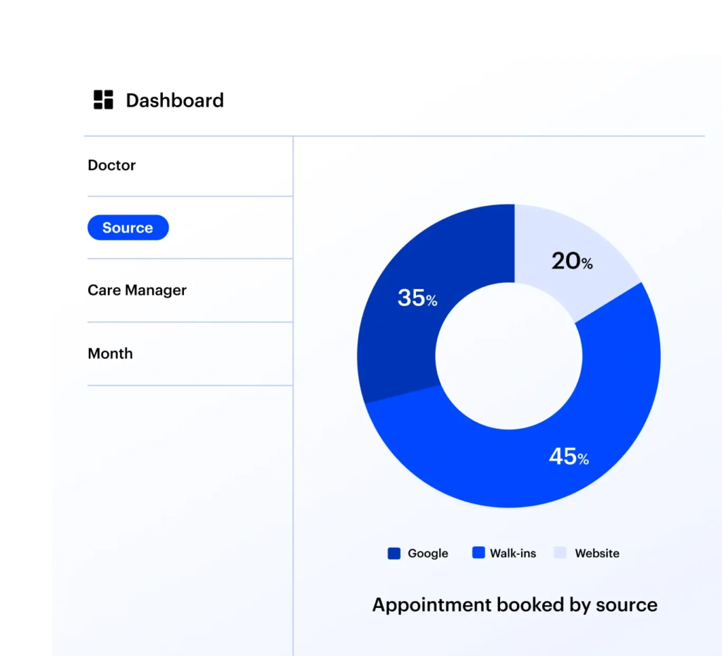Click the bright blue Walk-ins legend swatch

479,554
